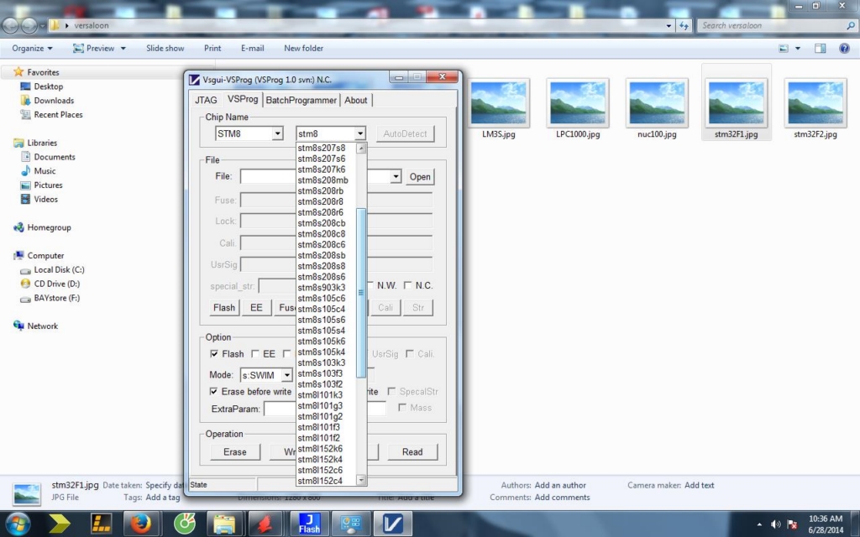The height and width of the screenshot is (537, 860).
Task: Toggle the Flash option checkbox
Action: pyautogui.click(x=214, y=354)
